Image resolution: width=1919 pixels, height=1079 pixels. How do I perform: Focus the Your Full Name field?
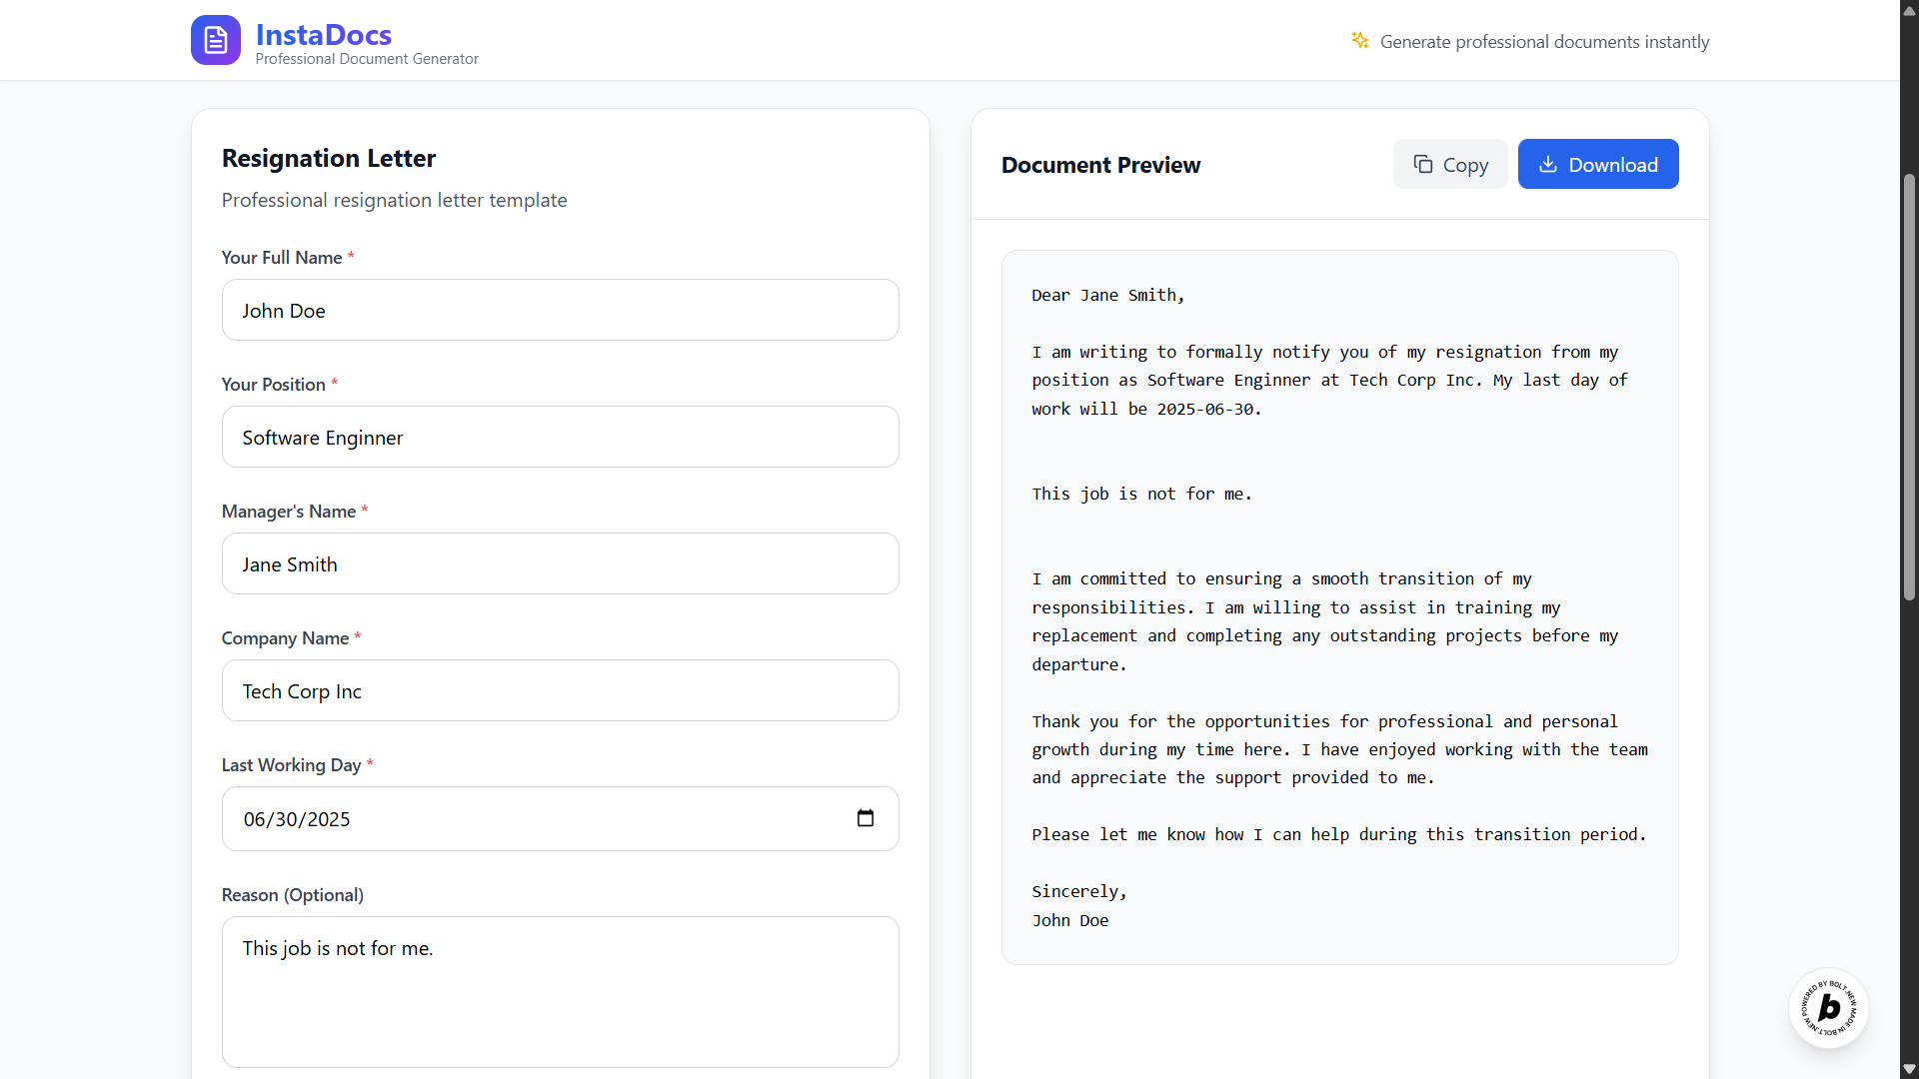560,311
